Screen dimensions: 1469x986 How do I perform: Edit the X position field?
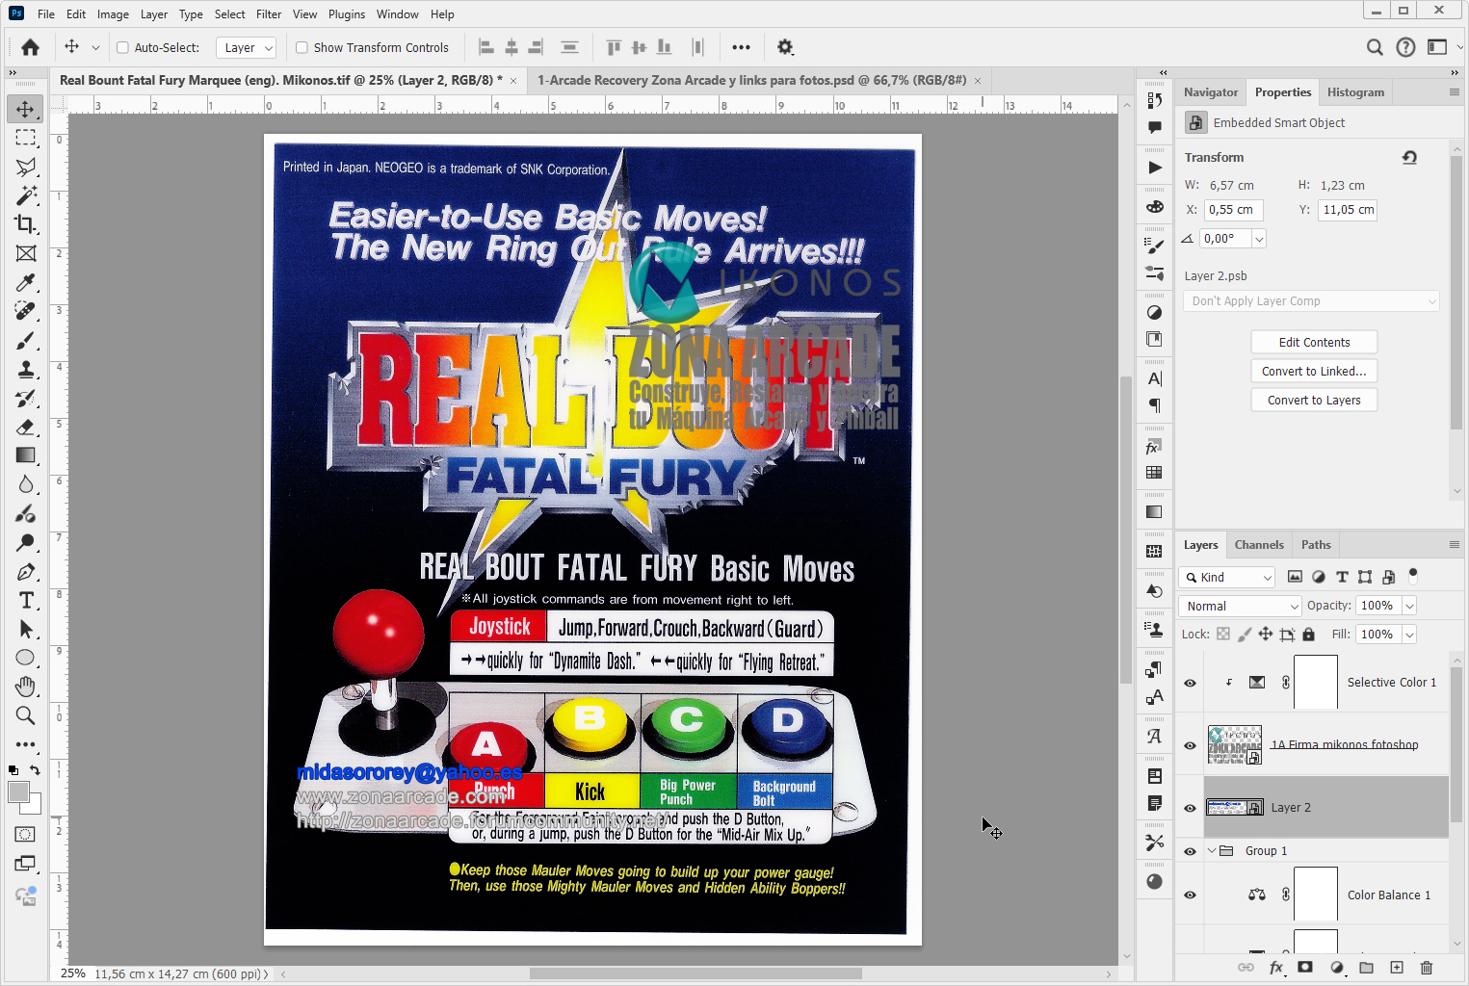pos(1233,210)
